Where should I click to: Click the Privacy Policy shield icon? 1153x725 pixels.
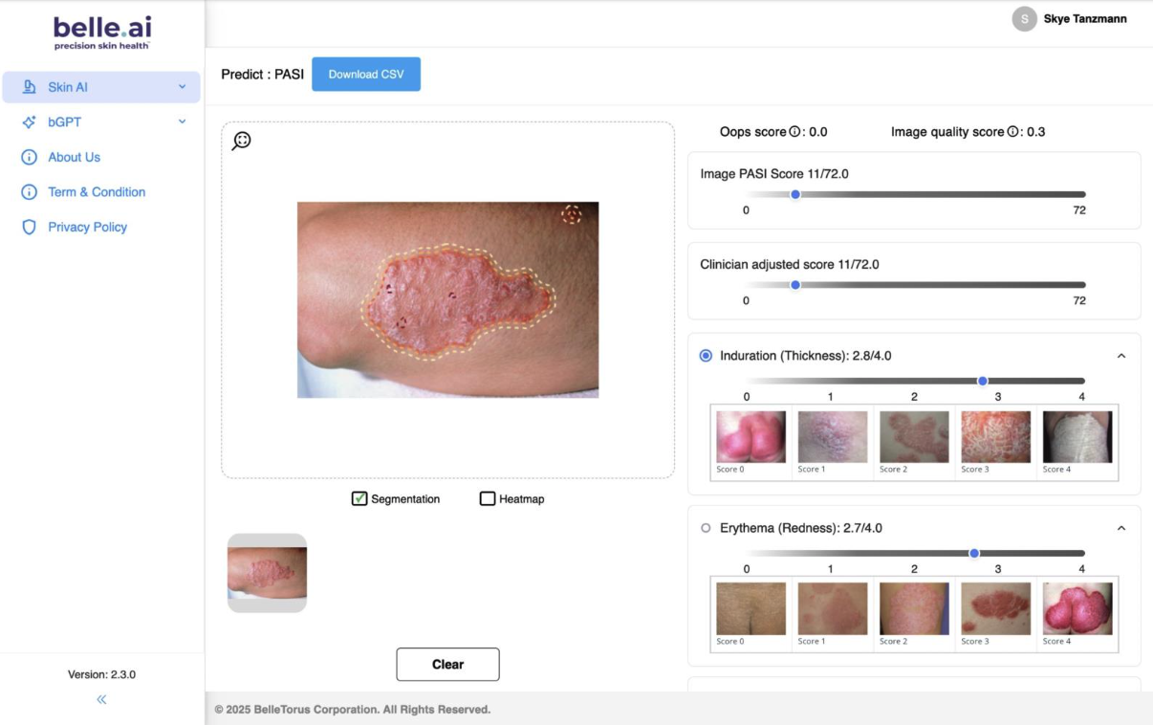(x=29, y=227)
